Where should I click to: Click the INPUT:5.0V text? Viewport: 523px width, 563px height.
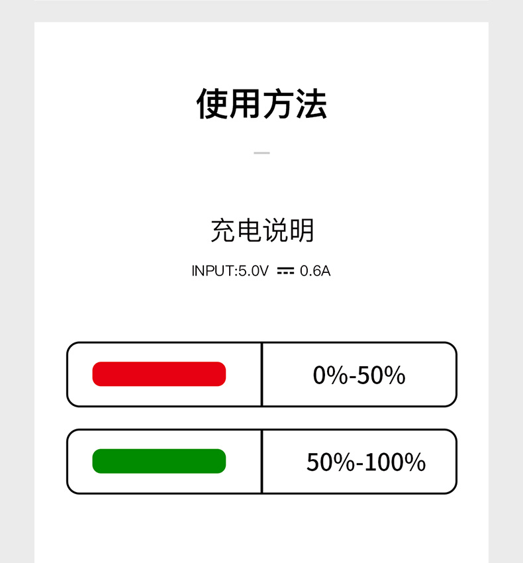[230, 271]
